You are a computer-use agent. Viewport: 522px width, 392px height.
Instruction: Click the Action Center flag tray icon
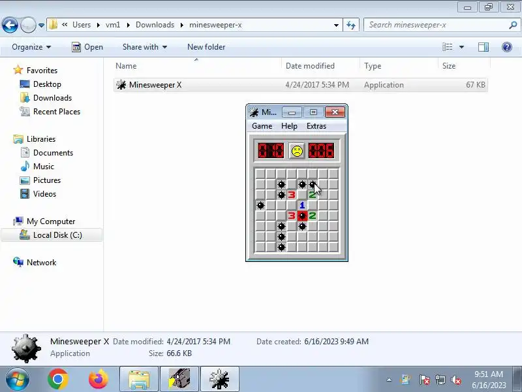(424, 380)
